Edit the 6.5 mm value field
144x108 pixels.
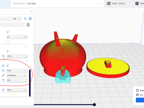17,37
